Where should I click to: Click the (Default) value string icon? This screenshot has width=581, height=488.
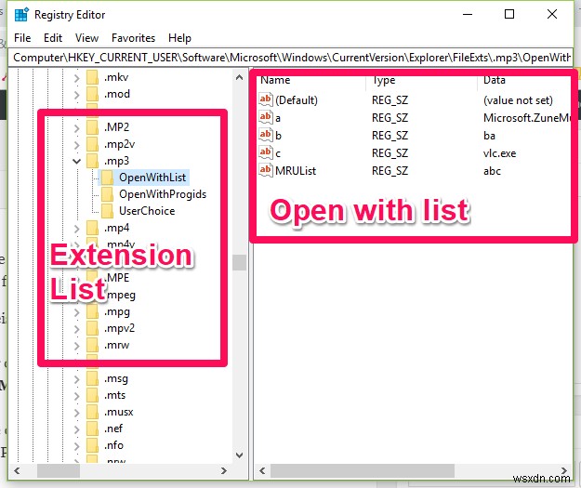click(x=266, y=99)
